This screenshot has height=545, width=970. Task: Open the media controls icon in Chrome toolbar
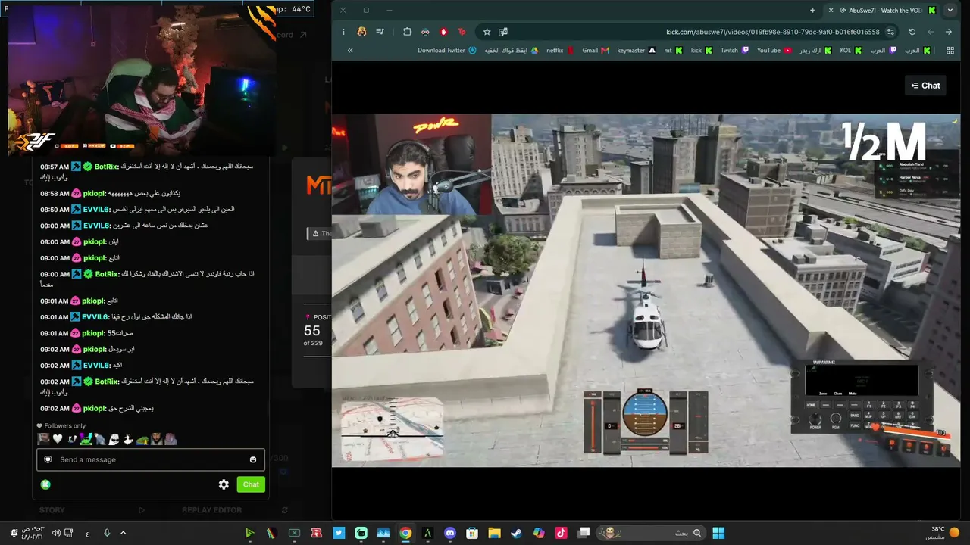click(380, 32)
